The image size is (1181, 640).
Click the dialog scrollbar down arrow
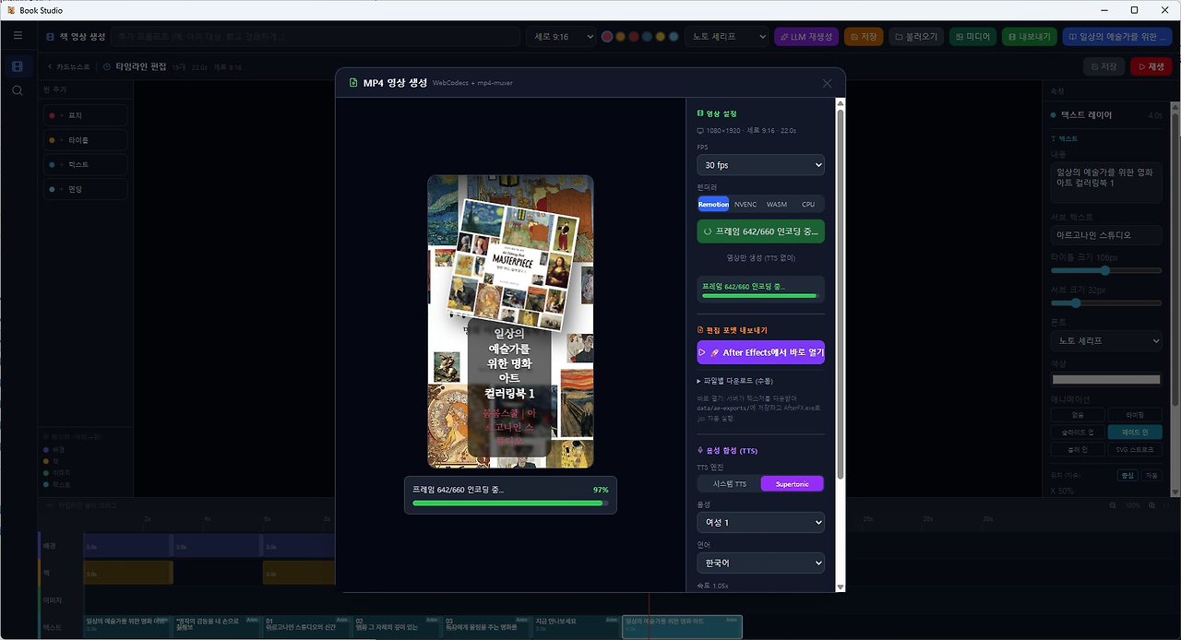(840, 587)
